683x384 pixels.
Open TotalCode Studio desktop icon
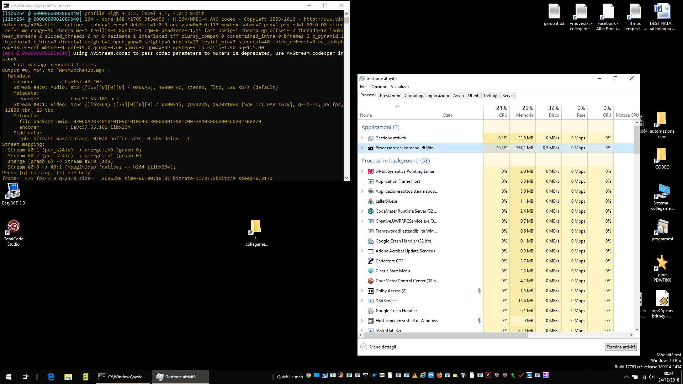pos(13,226)
